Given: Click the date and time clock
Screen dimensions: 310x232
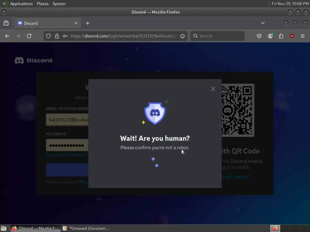Looking at the screenshot, I should [290, 4].
